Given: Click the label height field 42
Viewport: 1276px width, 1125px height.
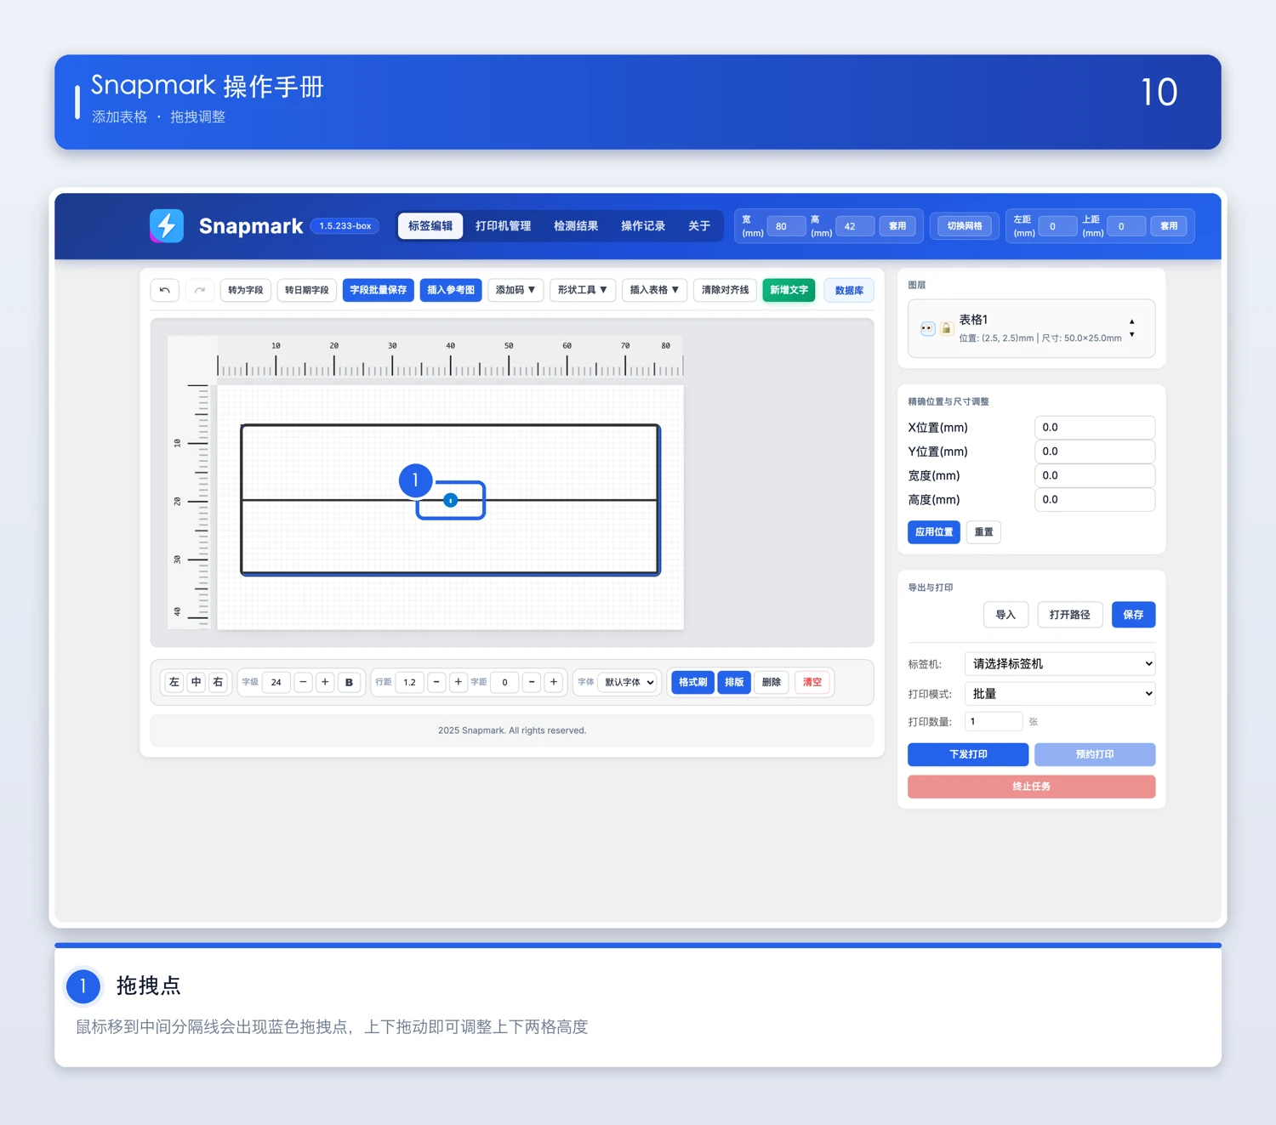Looking at the screenshot, I should 855,226.
